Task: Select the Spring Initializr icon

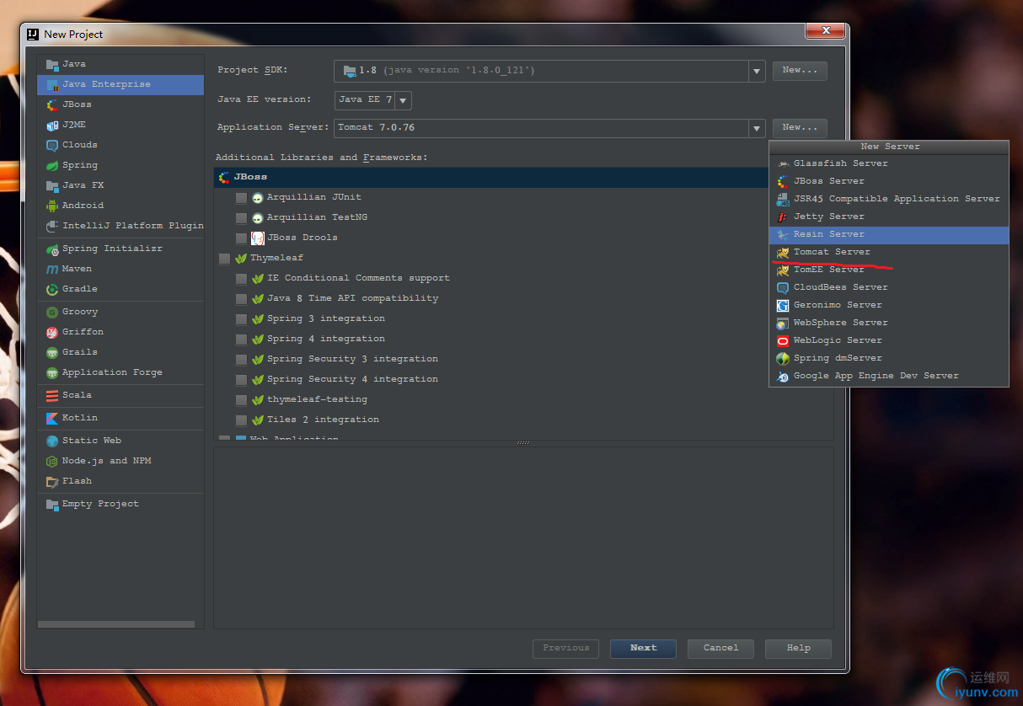Action: (x=52, y=249)
